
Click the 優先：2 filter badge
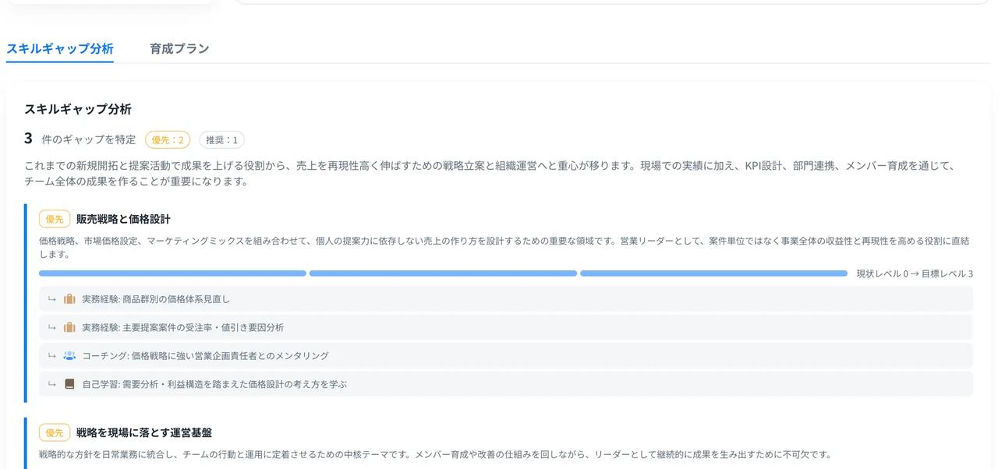168,140
